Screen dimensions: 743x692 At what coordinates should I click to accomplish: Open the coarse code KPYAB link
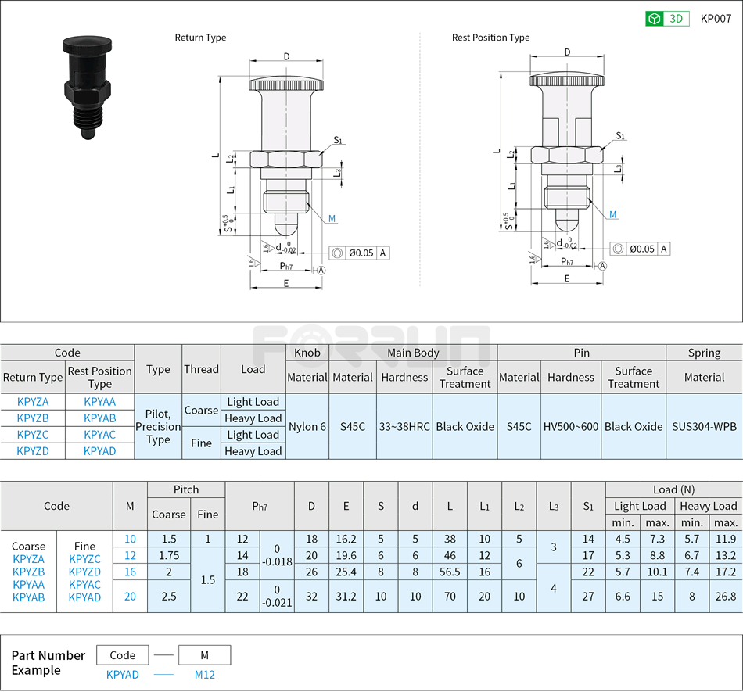(29, 597)
